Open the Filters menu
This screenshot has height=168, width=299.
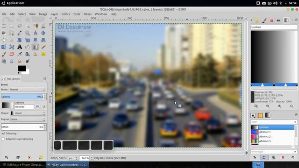point(87,14)
